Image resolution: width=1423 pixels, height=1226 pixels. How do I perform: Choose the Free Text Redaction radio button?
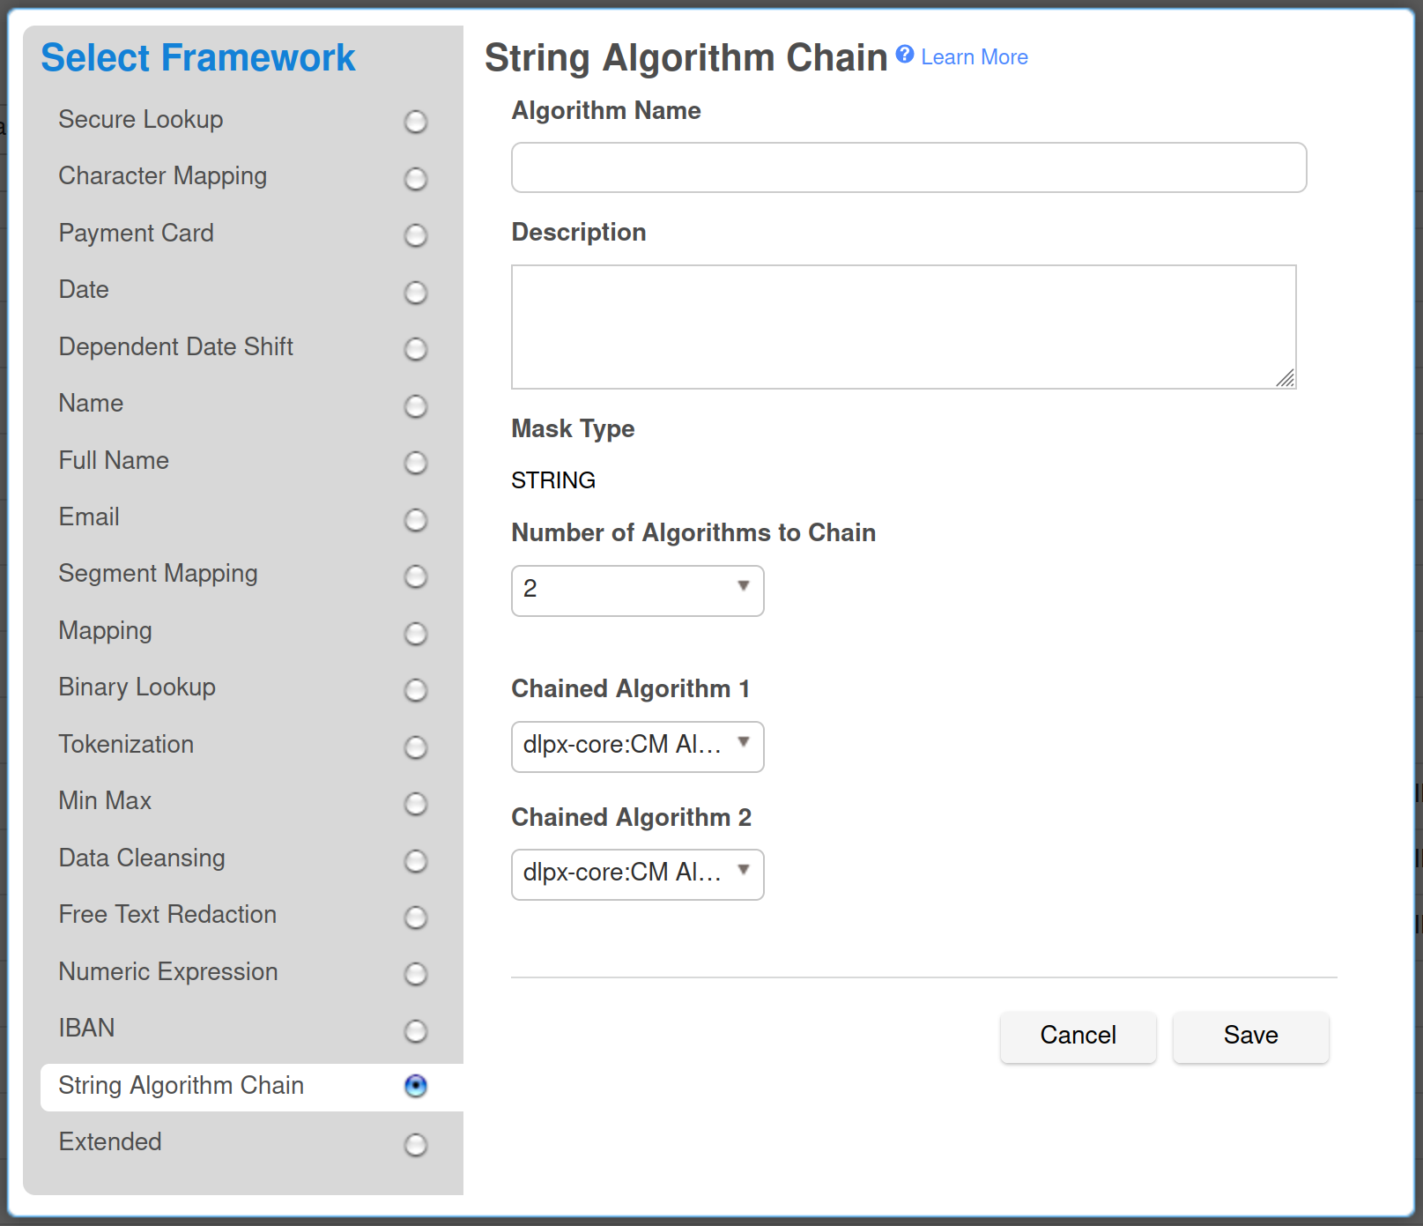click(415, 918)
